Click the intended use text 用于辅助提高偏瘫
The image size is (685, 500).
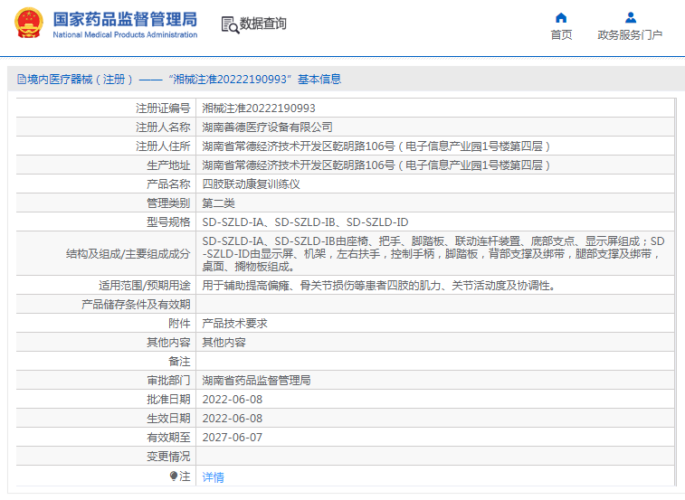379,286
